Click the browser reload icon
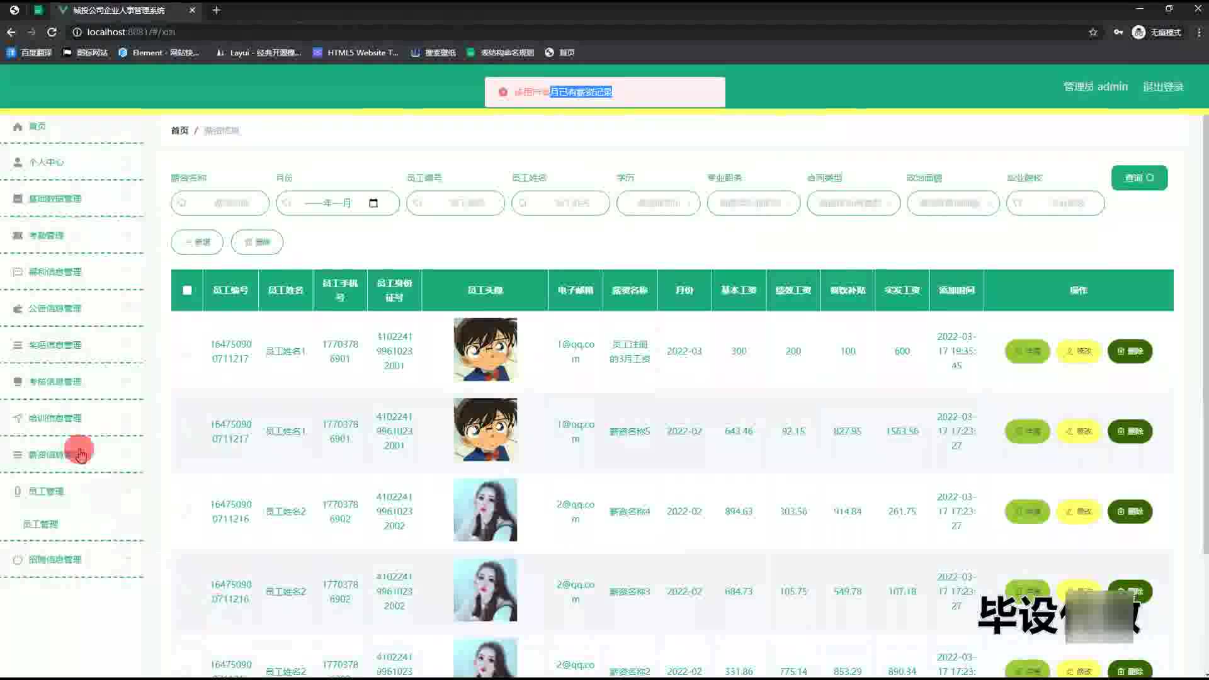Viewport: 1209px width, 680px height. (x=52, y=32)
